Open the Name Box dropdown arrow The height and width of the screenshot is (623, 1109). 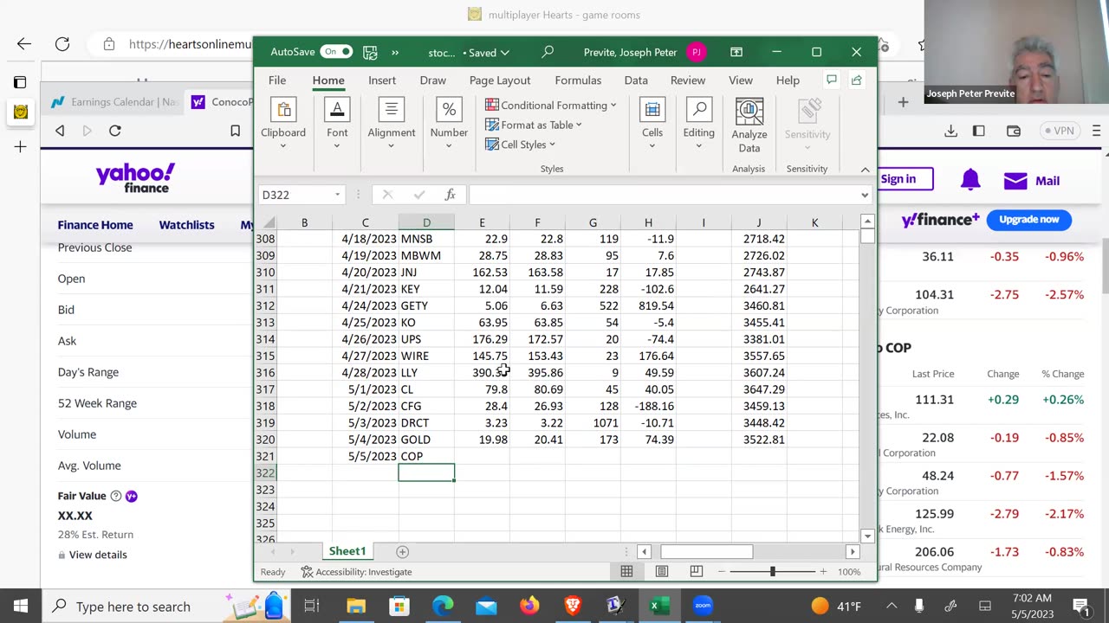(x=337, y=195)
